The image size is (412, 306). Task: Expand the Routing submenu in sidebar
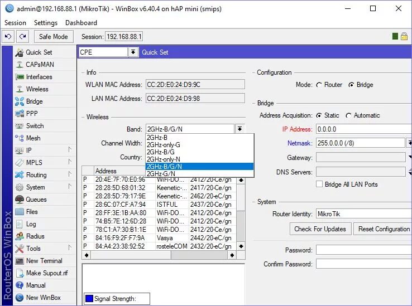coord(70,174)
